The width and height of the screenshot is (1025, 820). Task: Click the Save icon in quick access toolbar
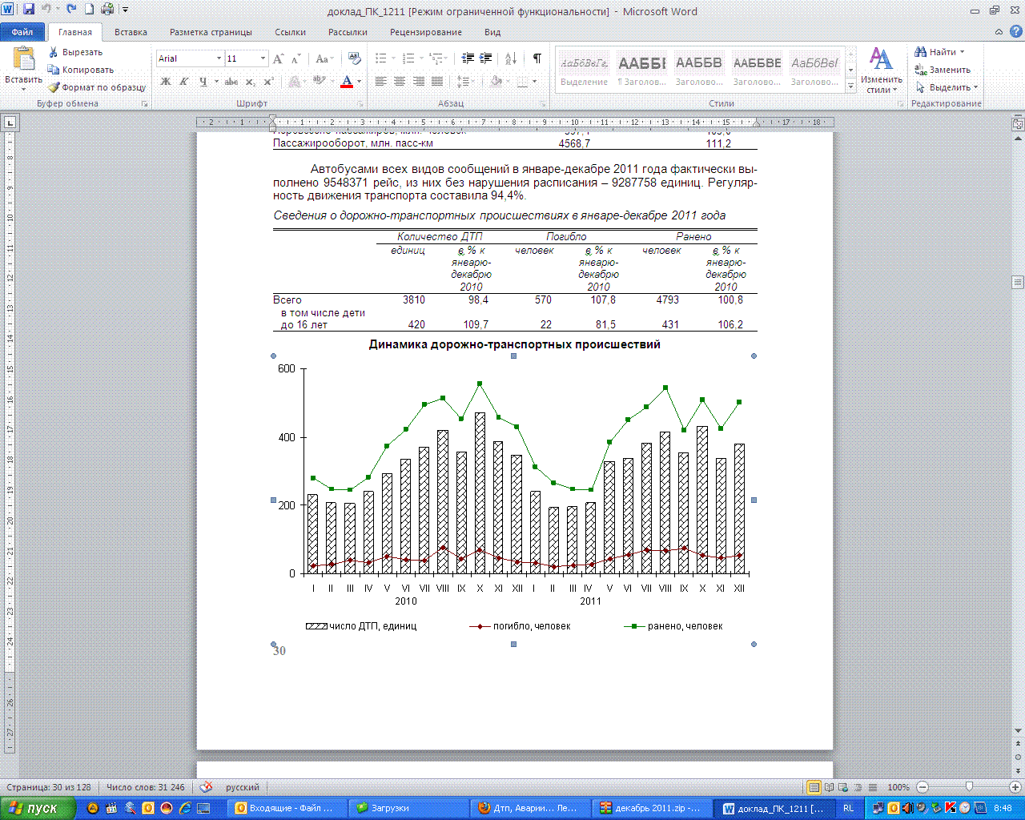pos(29,10)
